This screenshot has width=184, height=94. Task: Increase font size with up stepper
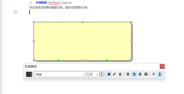tap(102, 73)
